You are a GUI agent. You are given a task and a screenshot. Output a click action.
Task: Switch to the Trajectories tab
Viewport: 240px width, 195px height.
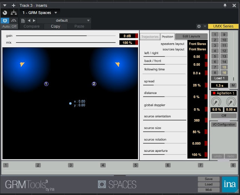pos(150,37)
